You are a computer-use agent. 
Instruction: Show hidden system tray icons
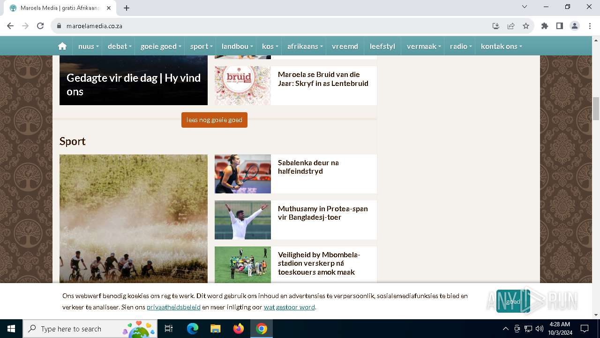coord(505,329)
